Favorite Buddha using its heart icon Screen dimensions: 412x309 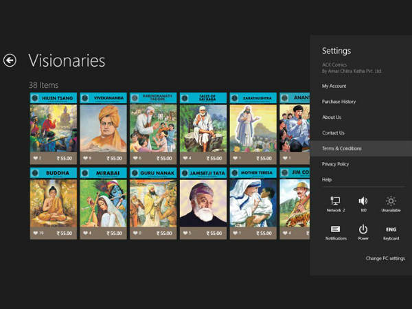click(x=36, y=233)
